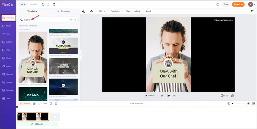The width and height of the screenshot is (257, 129).
Task: Open the Overlays sidebar panel
Action: click(8, 82)
